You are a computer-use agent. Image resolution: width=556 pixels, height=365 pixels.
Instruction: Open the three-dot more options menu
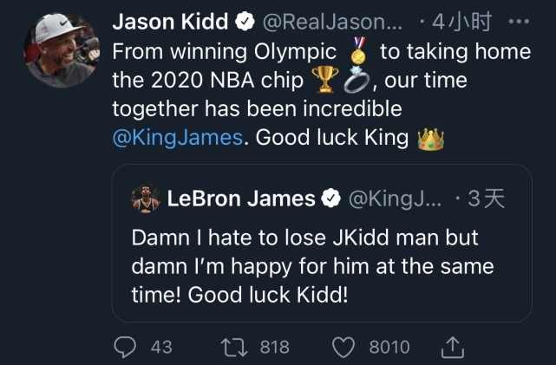coord(518,23)
